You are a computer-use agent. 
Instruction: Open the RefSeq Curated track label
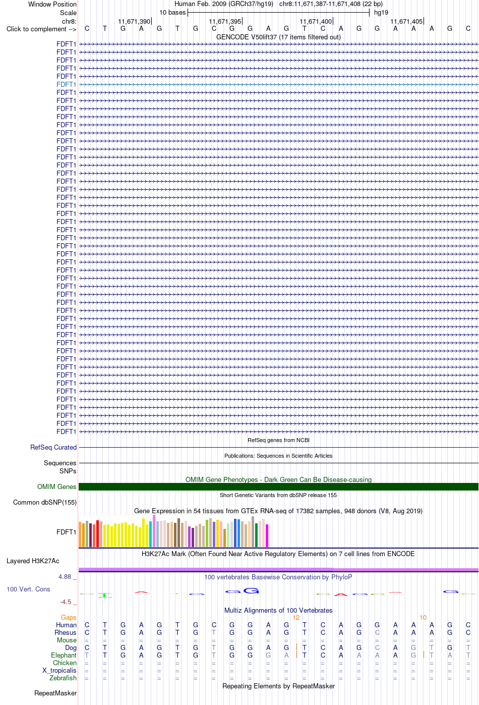53,447
